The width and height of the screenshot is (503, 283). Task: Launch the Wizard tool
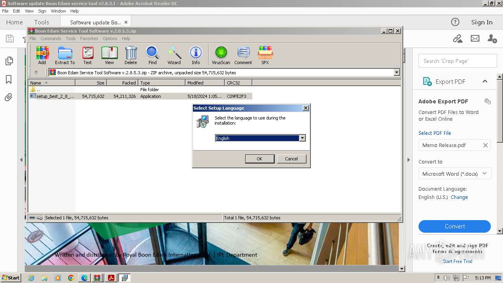pos(174,55)
